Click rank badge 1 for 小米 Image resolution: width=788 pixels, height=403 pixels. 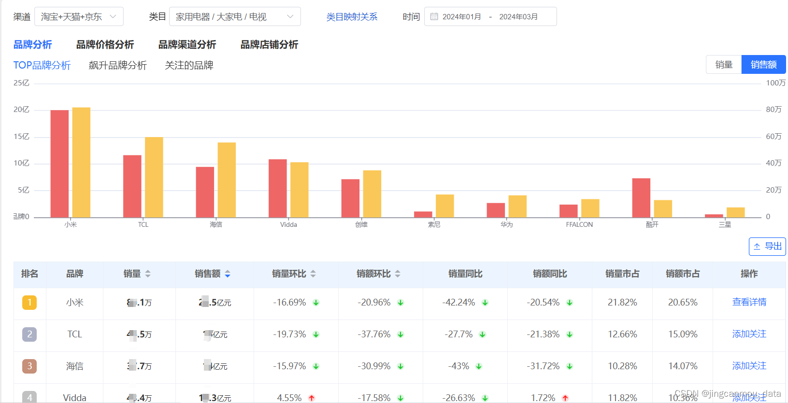[29, 303]
